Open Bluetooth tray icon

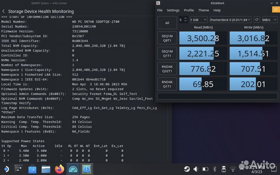[x=214, y=169]
